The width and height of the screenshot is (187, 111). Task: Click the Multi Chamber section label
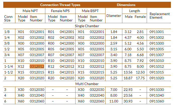pyautogui.click(x=87, y=84)
